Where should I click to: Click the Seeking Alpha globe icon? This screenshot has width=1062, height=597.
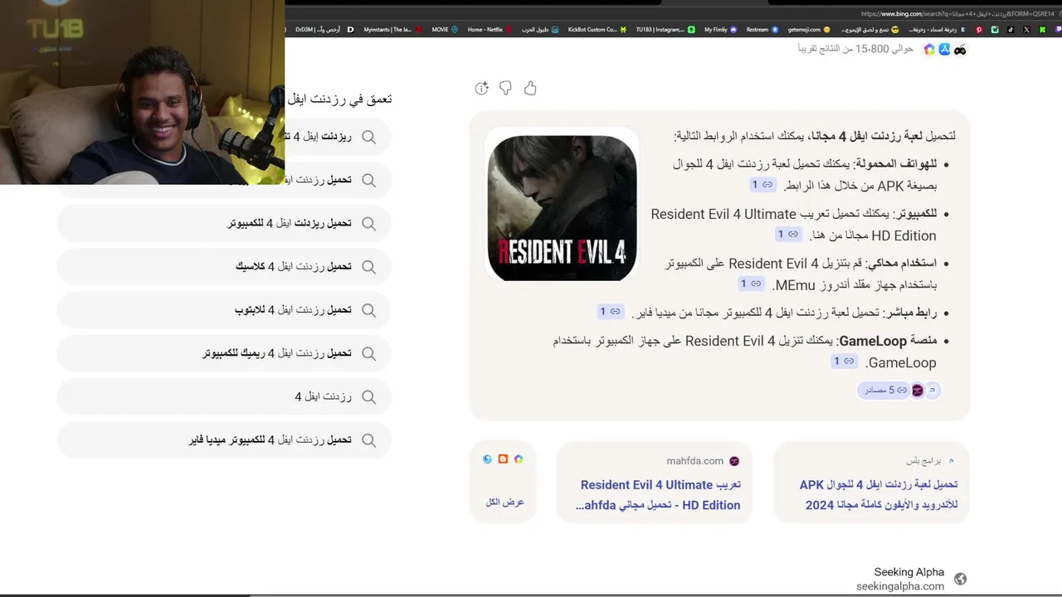click(960, 579)
